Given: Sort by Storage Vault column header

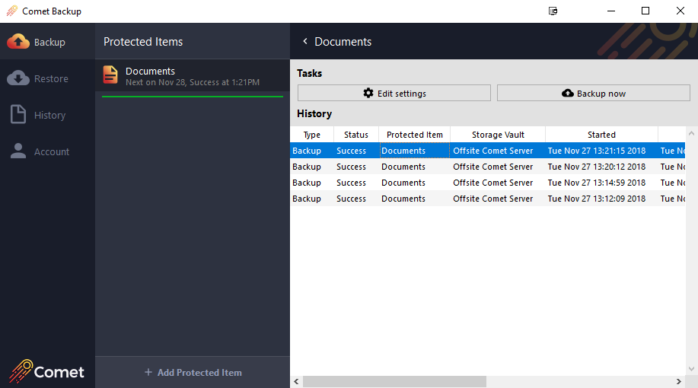Looking at the screenshot, I should [x=498, y=135].
